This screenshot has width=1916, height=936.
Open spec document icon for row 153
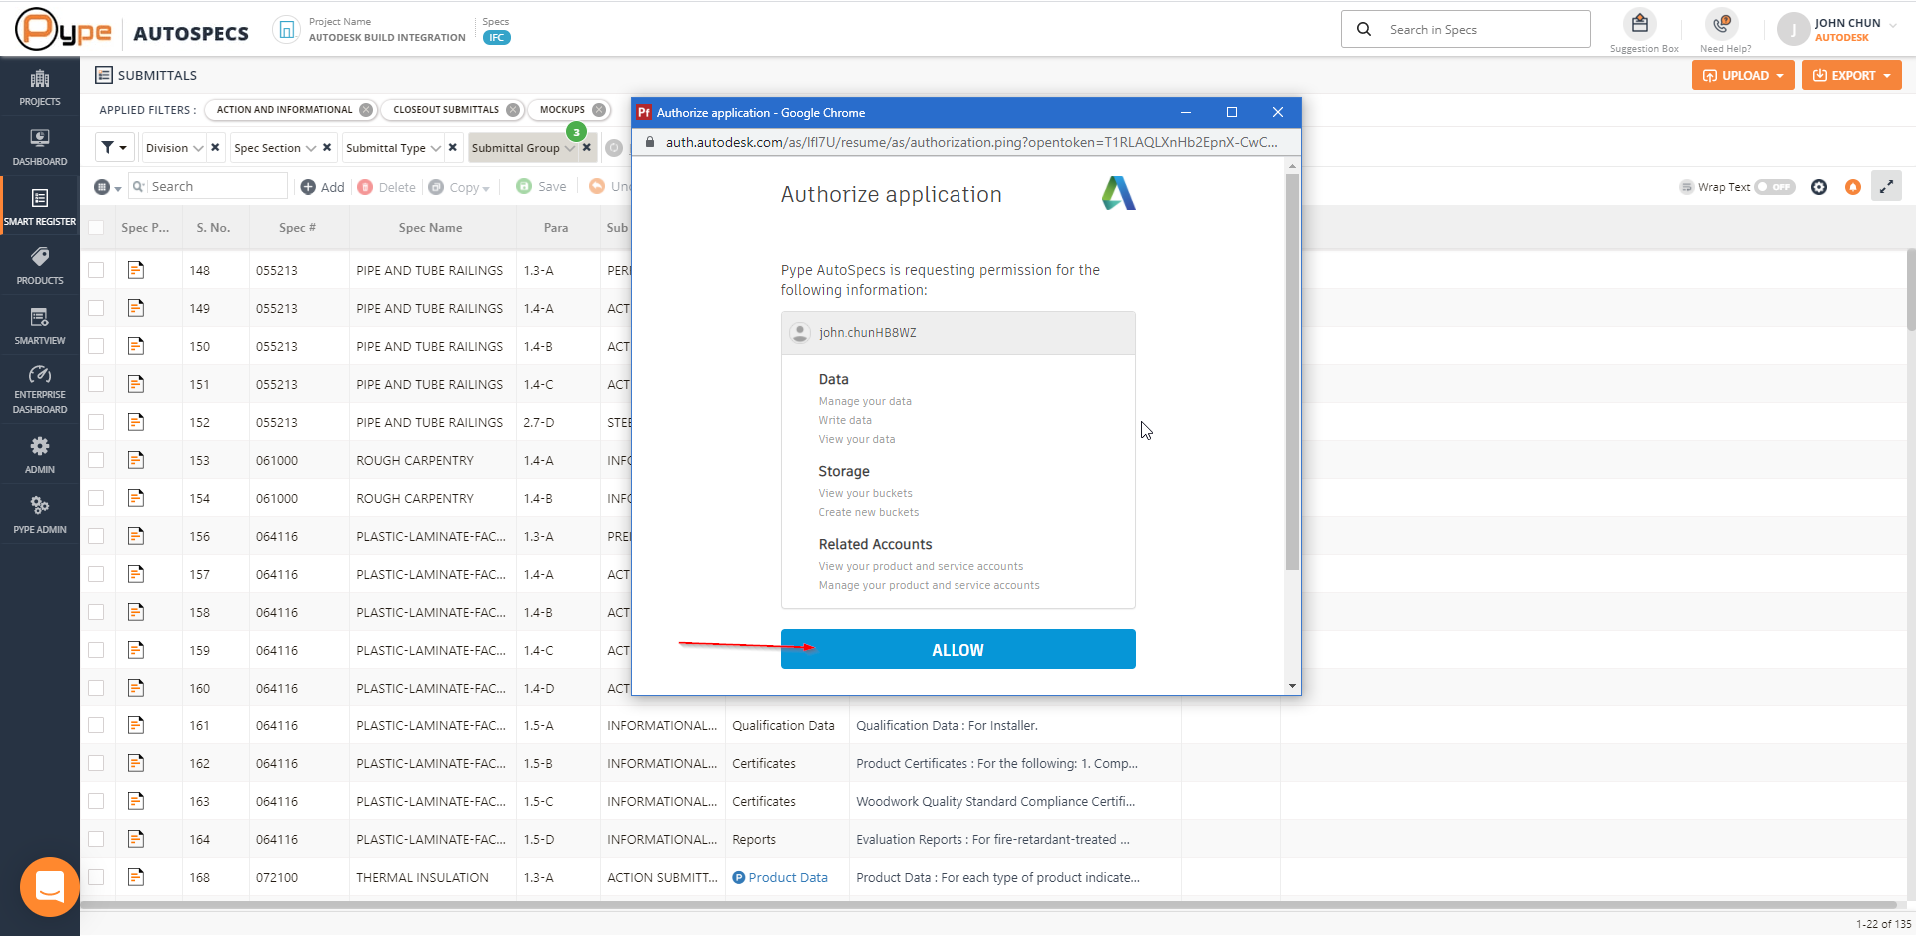pyautogui.click(x=136, y=460)
